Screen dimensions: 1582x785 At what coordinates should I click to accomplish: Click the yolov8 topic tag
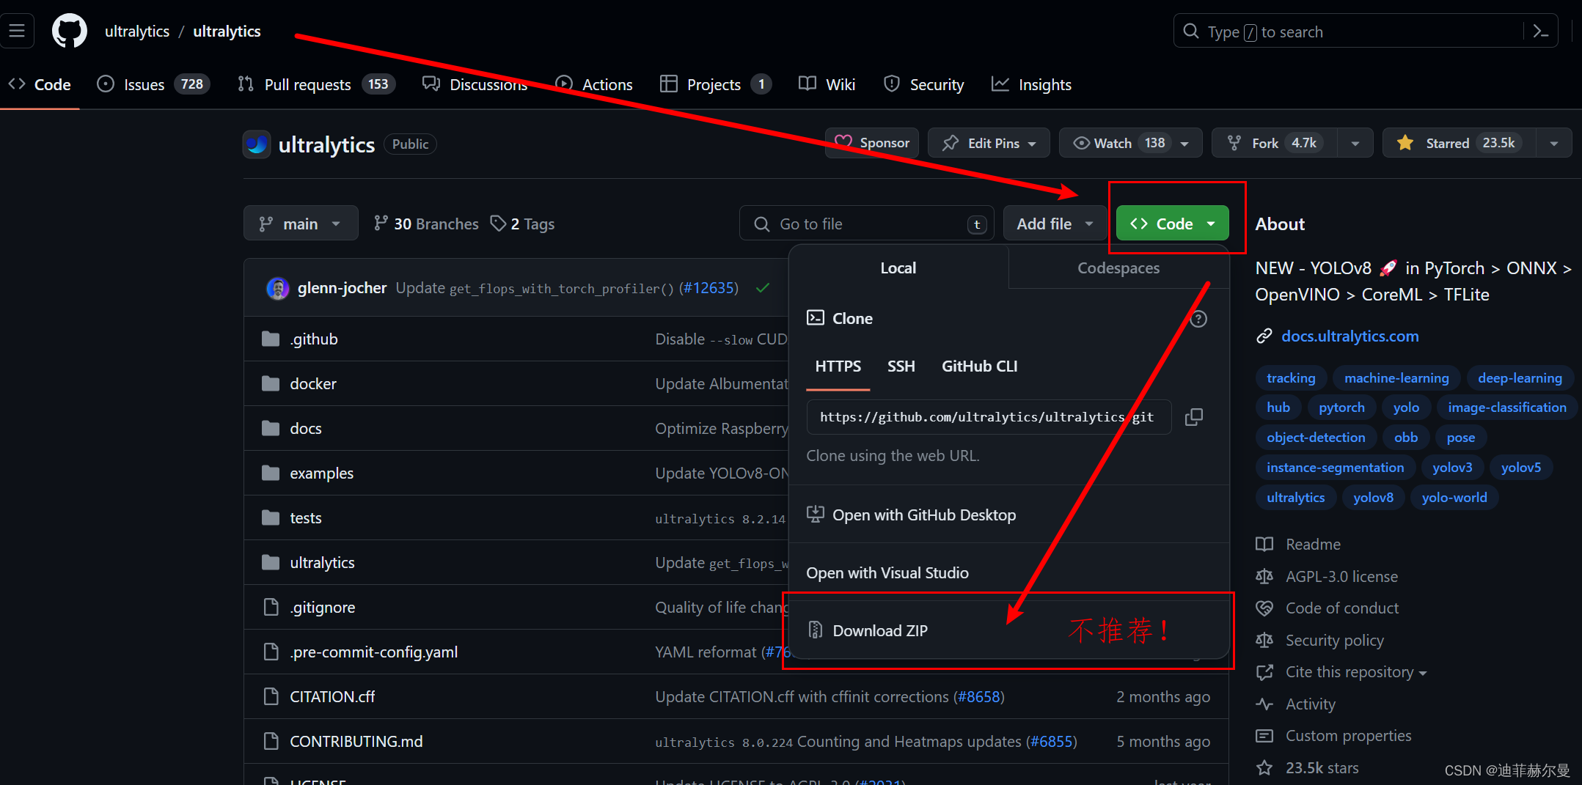pos(1373,497)
